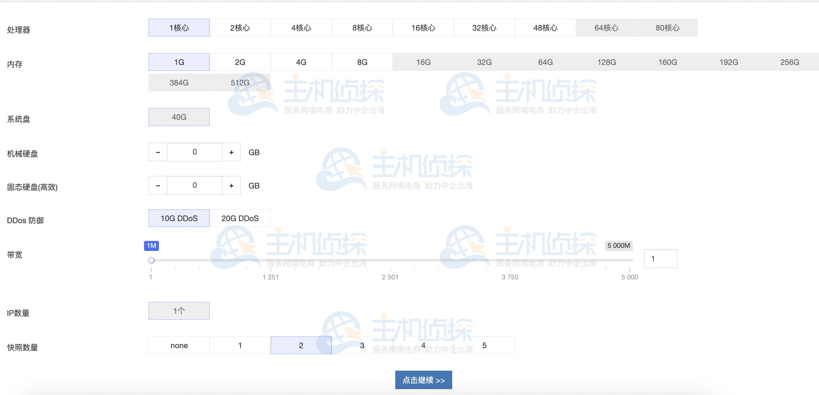Screen dimensions: 819x395
Task: Click the bandwidth value input box
Action: click(660, 259)
